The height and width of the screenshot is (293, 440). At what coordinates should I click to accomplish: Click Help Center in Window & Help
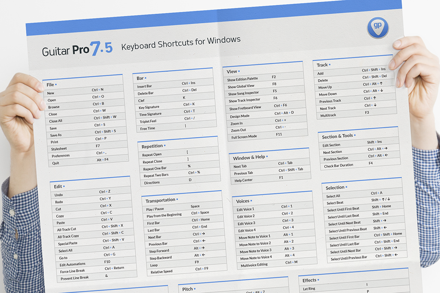point(243,180)
